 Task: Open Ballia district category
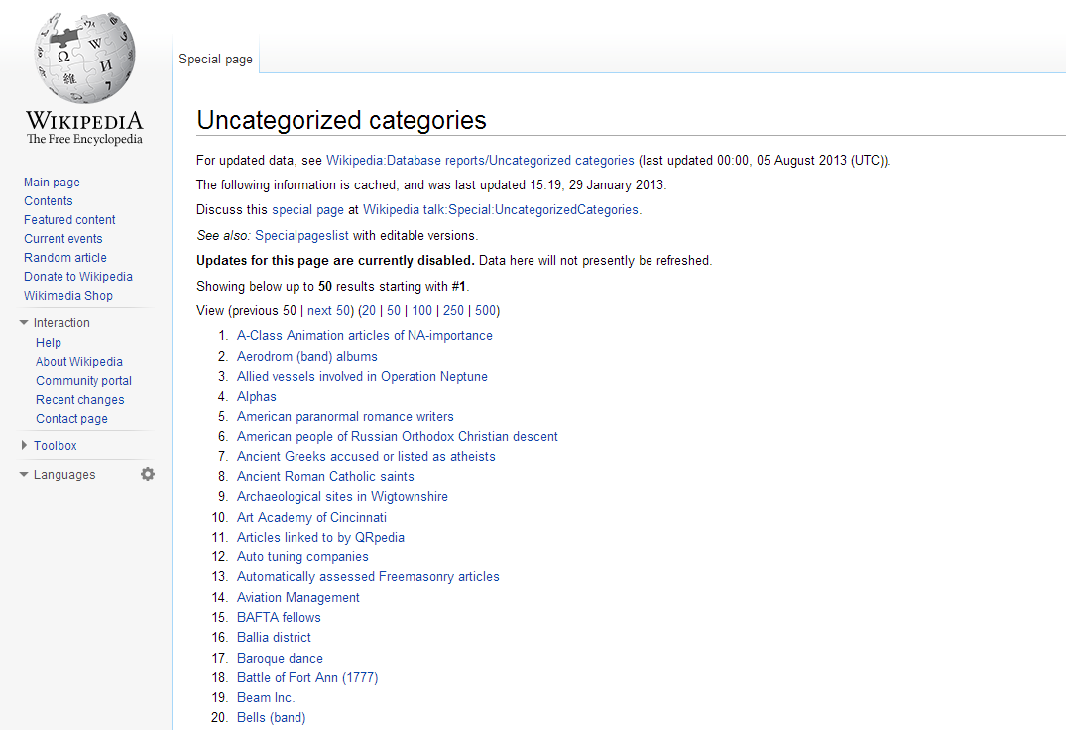(274, 638)
